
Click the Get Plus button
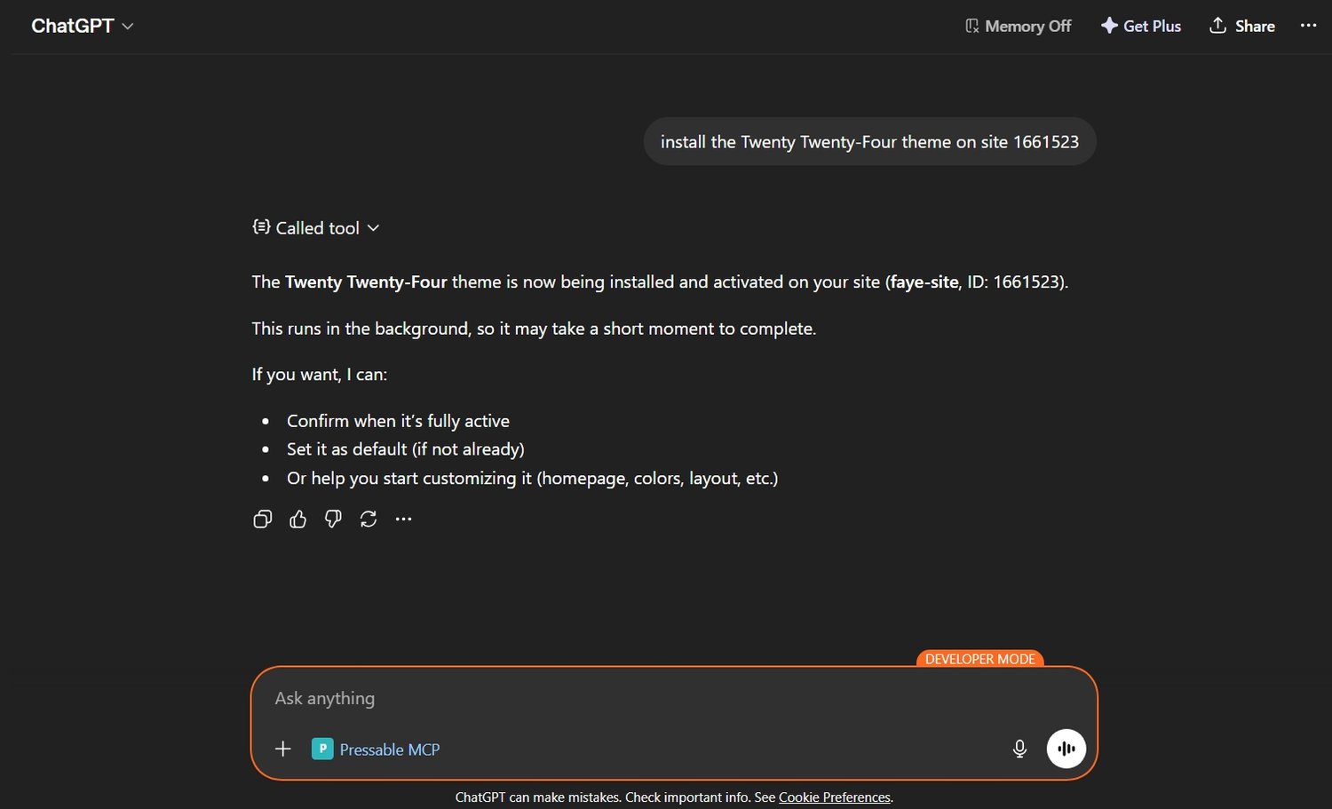1141,26
